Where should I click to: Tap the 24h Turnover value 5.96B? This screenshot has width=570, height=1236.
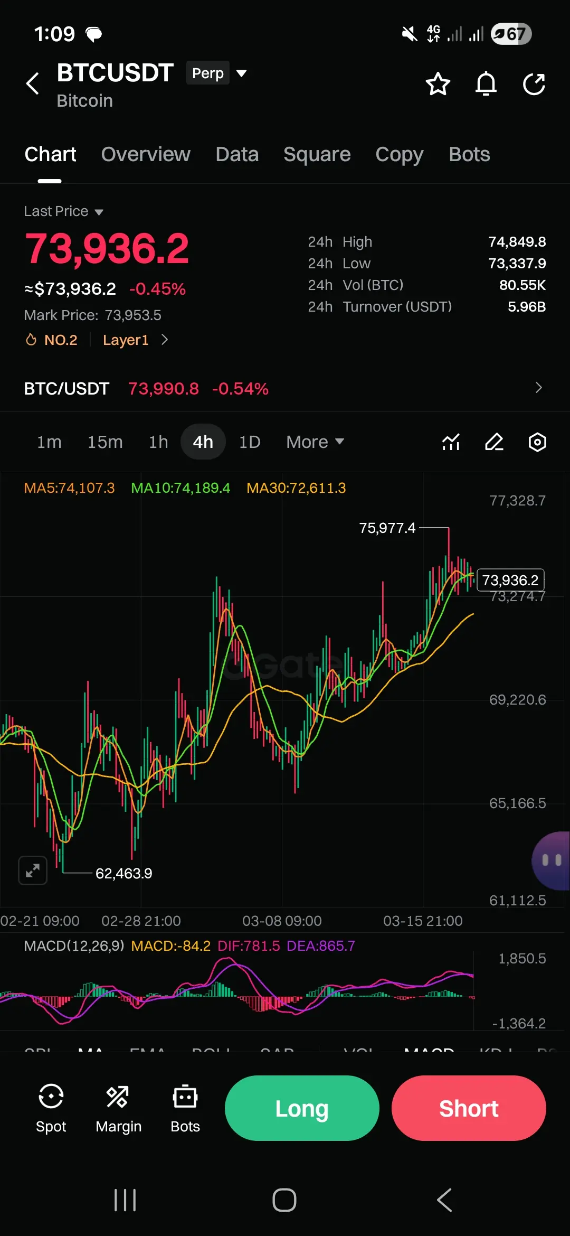click(x=526, y=307)
